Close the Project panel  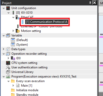[x=94, y=3]
